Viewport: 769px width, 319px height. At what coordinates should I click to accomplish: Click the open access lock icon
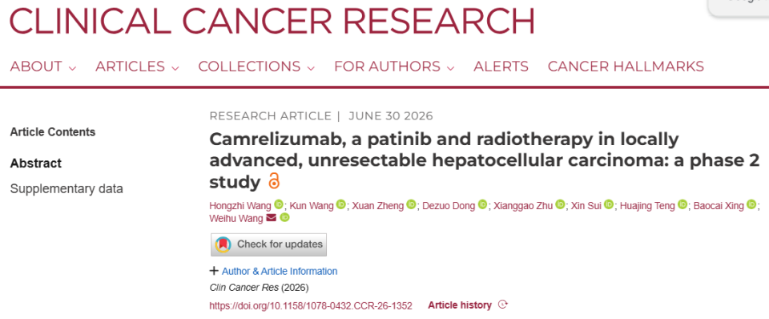pos(274,182)
